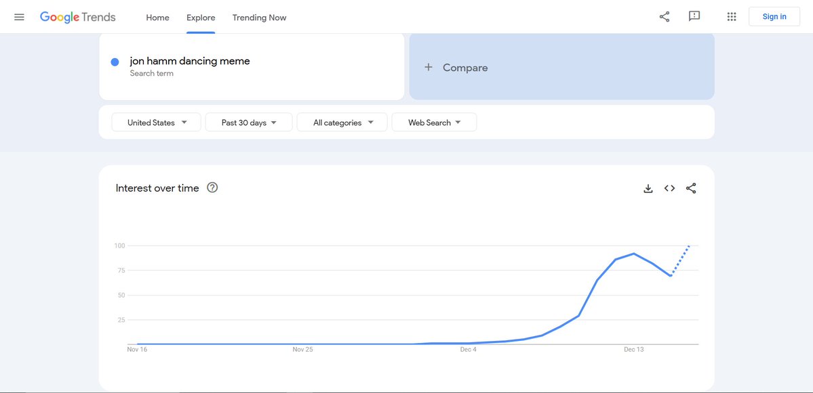Click the 'Search term' label text
Viewport: 813px width, 393px height.
pos(151,74)
